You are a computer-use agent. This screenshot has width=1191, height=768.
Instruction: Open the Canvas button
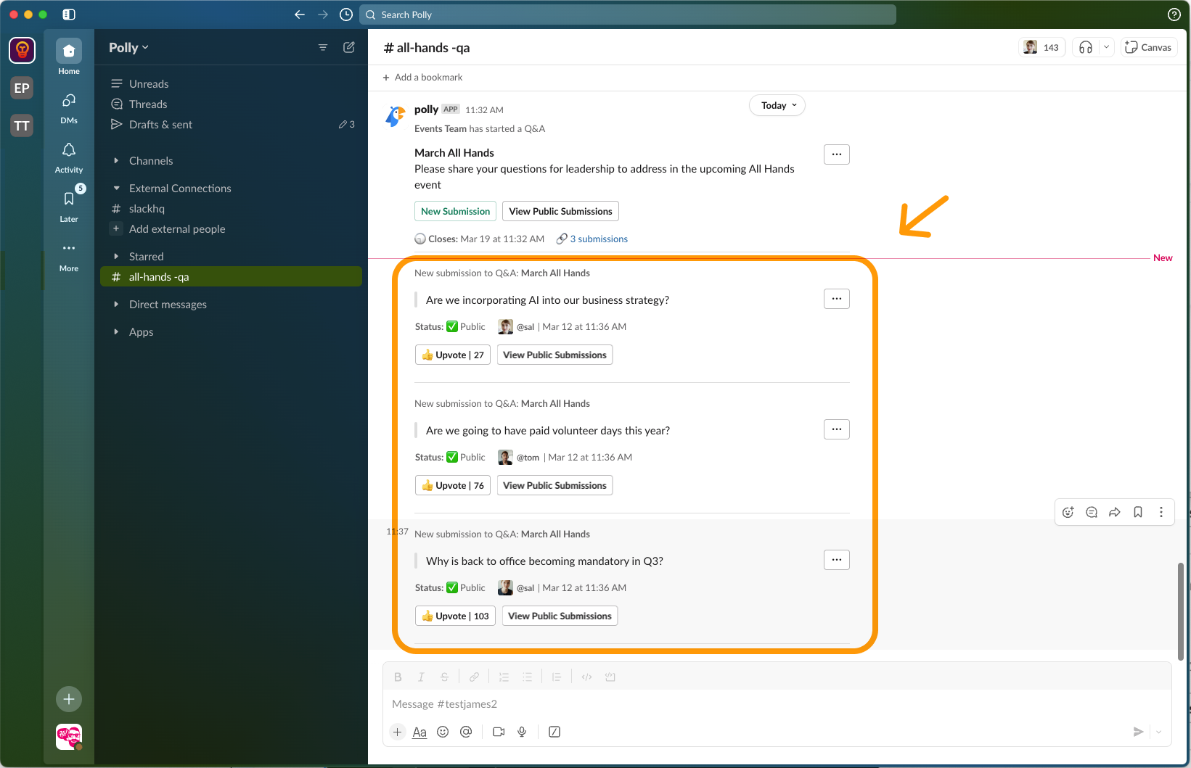tap(1149, 47)
